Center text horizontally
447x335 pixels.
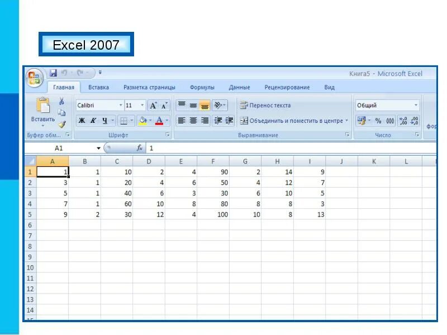click(x=193, y=121)
